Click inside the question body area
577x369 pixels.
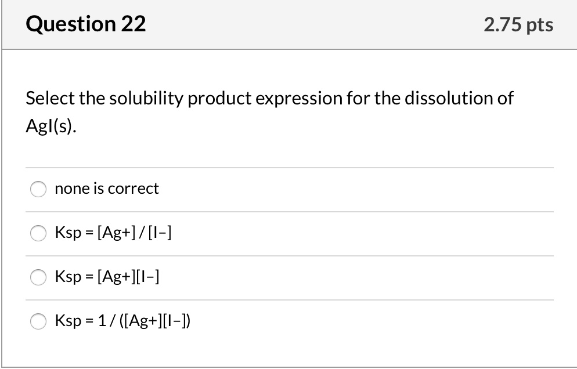[288, 145]
